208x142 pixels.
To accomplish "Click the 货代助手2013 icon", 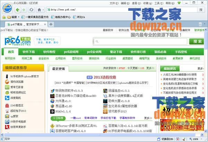I will tap(105, 111).
